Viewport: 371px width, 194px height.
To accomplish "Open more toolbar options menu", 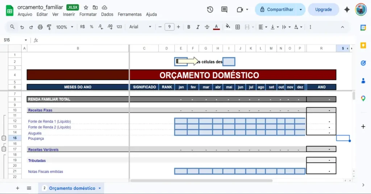I will pyautogui.click(x=310, y=27).
